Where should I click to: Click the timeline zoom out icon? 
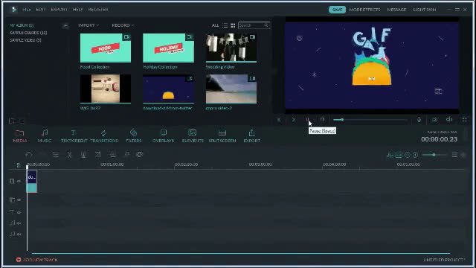408,155
